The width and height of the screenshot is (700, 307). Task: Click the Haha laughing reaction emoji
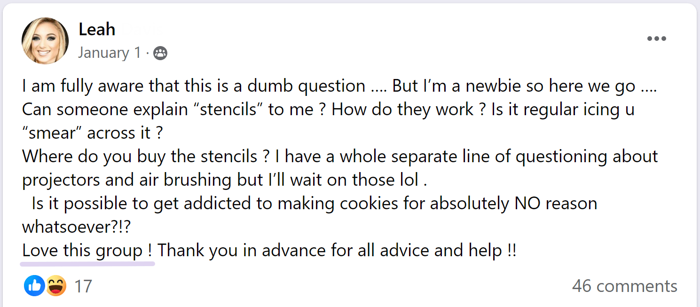(55, 285)
